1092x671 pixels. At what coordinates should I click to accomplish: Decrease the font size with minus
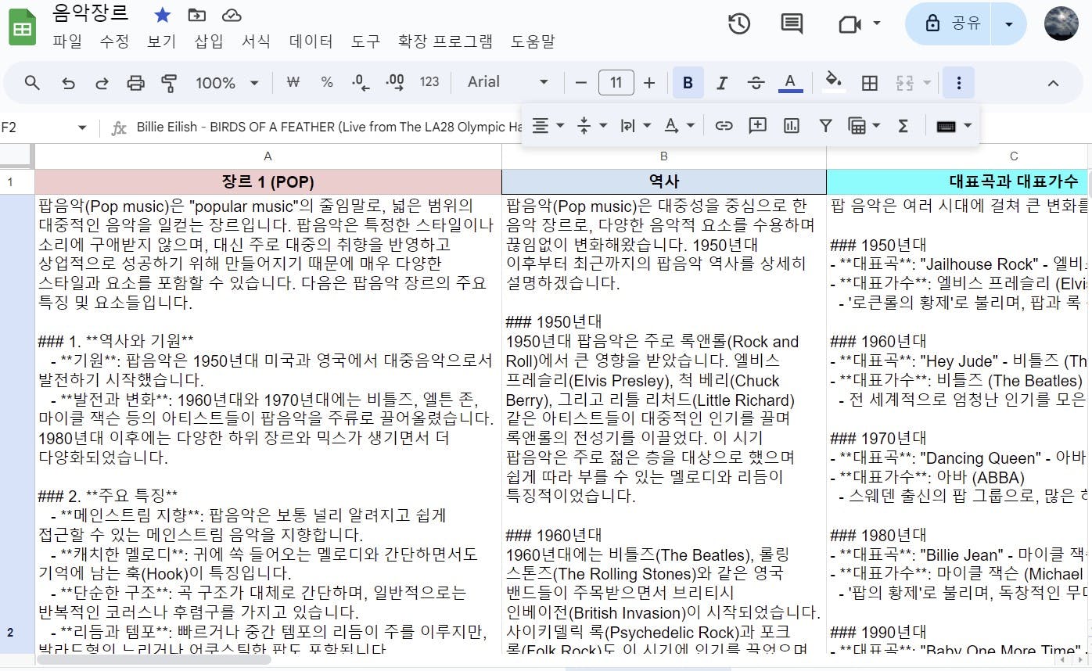(x=581, y=83)
